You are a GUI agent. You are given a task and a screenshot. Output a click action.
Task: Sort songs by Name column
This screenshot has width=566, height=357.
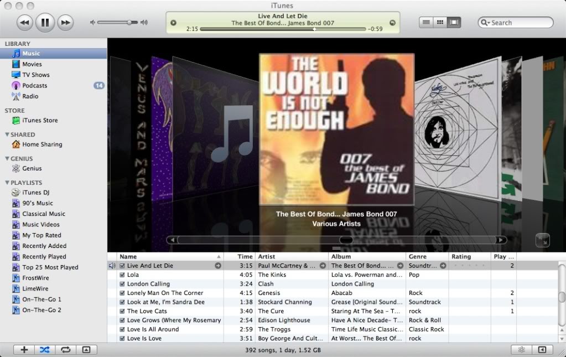point(170,257)
